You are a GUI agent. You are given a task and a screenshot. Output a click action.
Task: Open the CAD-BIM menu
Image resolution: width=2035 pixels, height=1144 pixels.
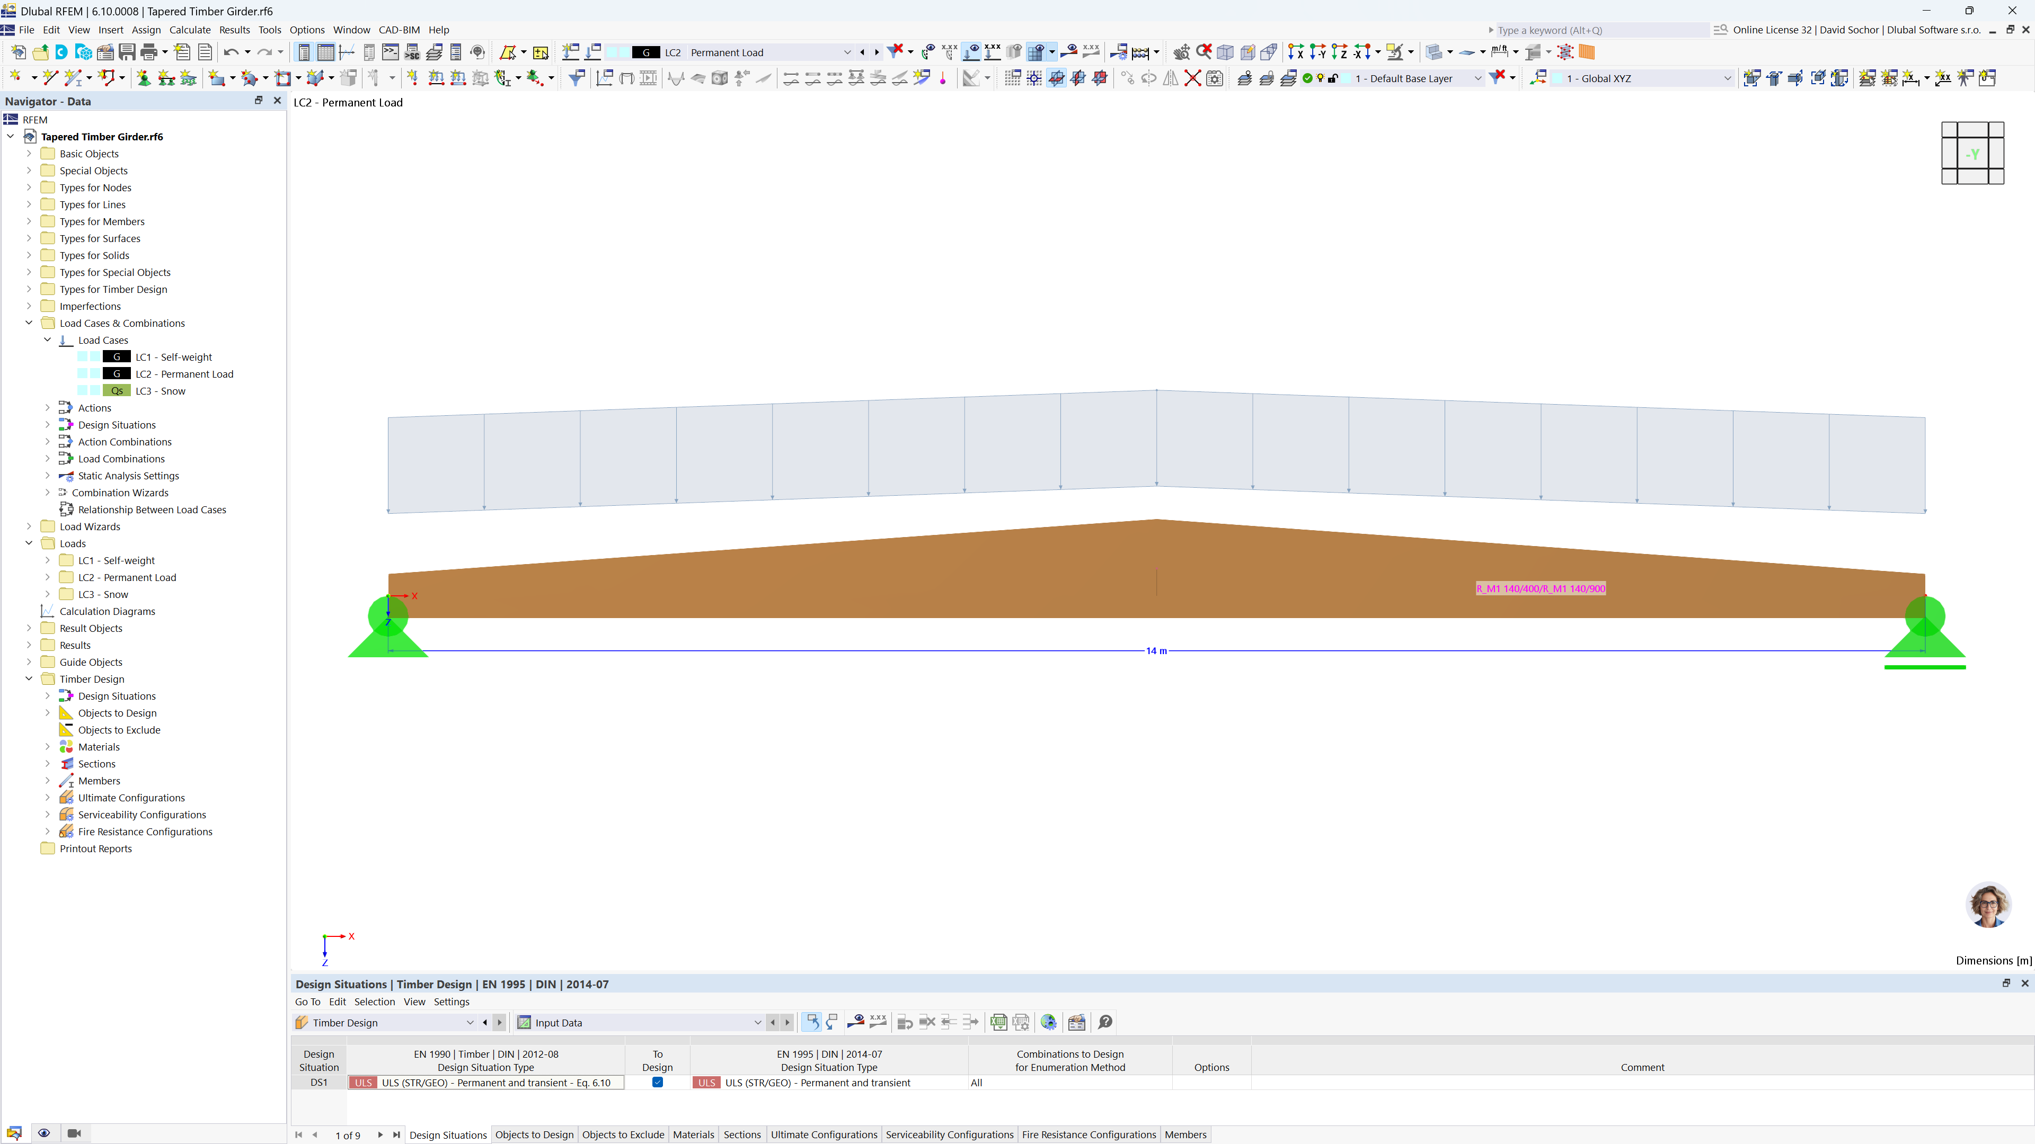[x=398, y=30]
